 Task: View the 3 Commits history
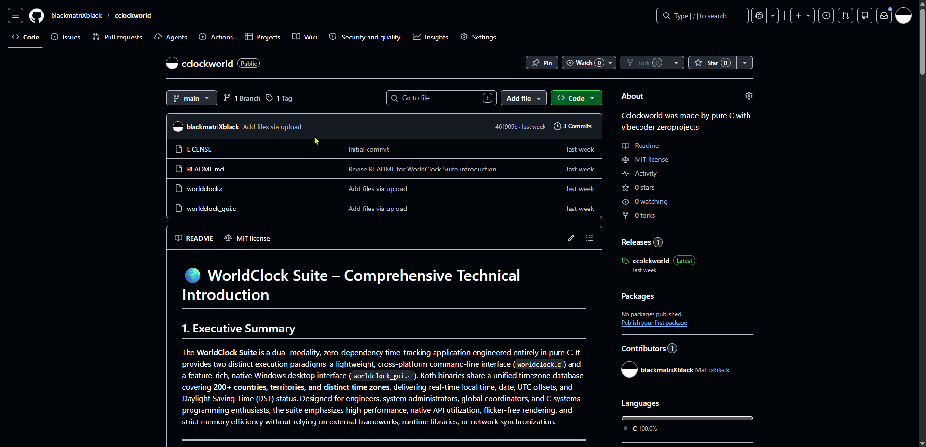572,126
